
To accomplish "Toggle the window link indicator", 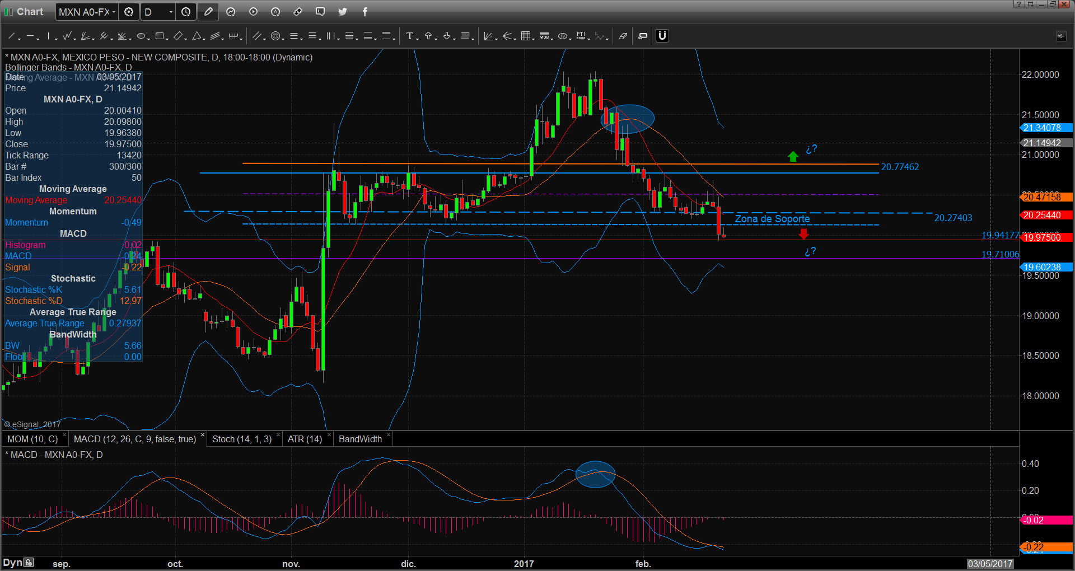I will [8, 12].
